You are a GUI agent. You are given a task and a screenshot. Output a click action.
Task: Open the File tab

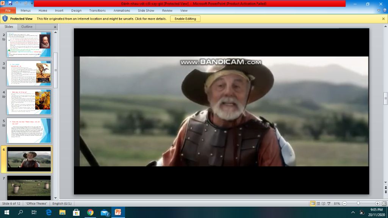point(8,10)
